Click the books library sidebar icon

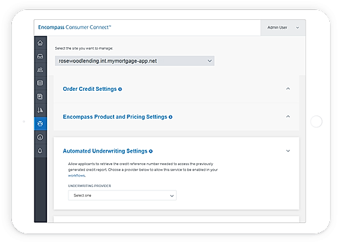[x=40, y=110]
